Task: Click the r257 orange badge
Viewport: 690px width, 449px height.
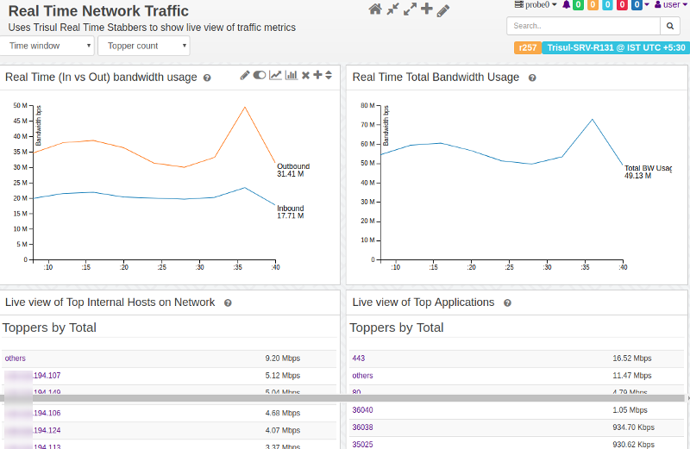Action: click(527, 48)
